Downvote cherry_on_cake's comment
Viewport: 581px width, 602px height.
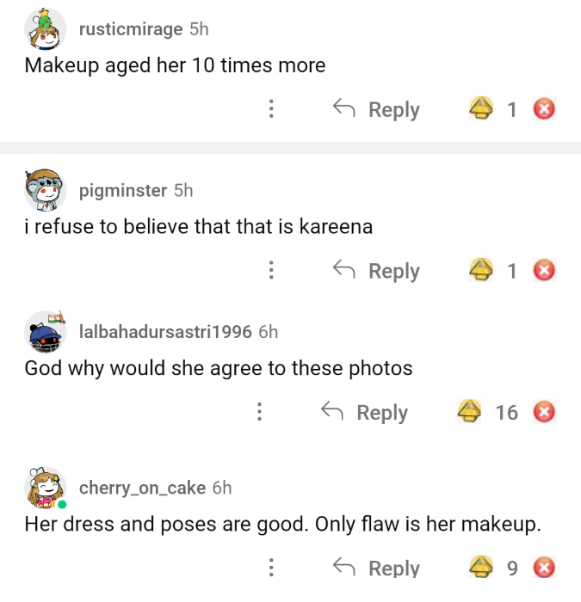(544, 568)
